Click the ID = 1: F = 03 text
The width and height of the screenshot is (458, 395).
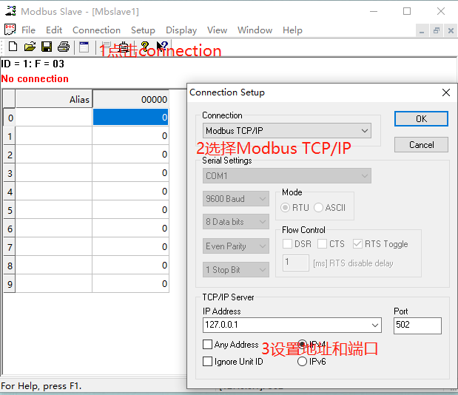coord(33,64)
